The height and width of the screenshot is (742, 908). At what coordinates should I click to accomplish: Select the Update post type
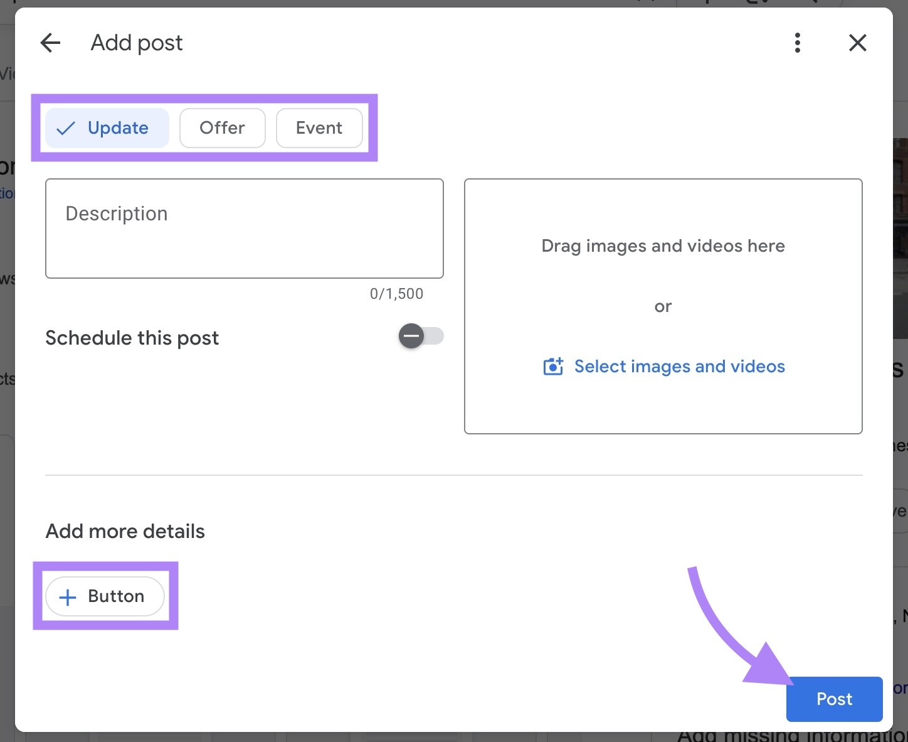click(x=107, y=127)
